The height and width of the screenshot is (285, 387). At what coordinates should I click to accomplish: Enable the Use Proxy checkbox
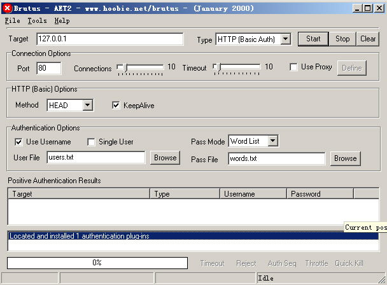[x=293, y=67]
